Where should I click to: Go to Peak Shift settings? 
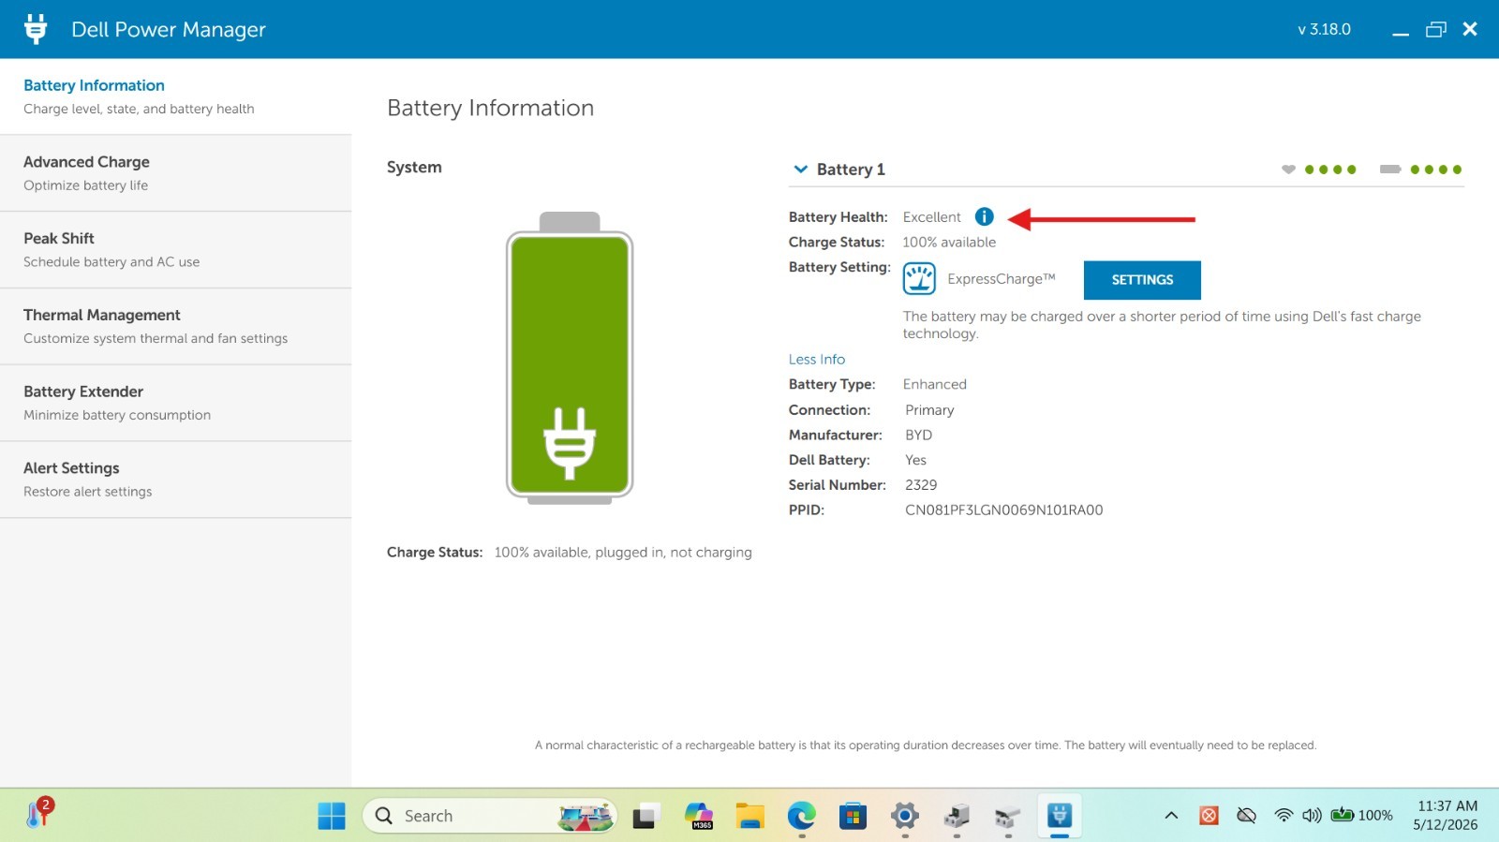tap(176, 250)
